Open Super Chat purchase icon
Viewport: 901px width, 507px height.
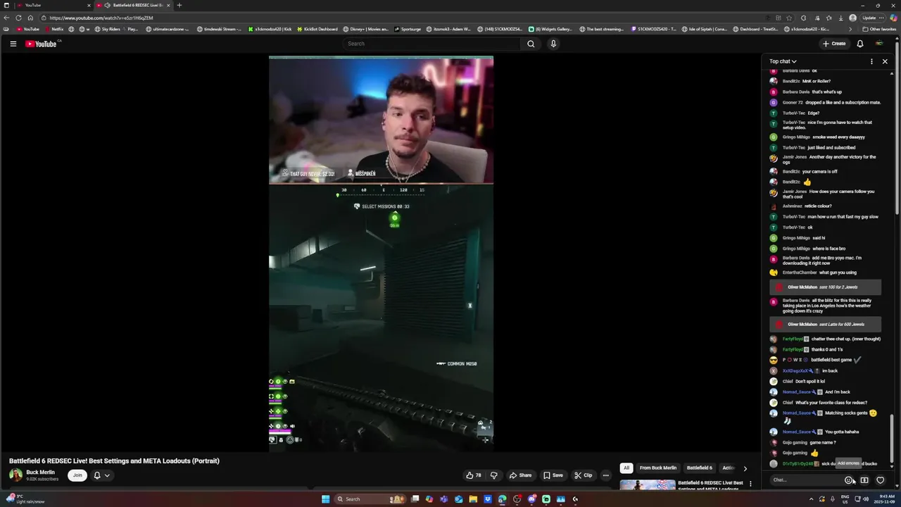click(864, 480)
